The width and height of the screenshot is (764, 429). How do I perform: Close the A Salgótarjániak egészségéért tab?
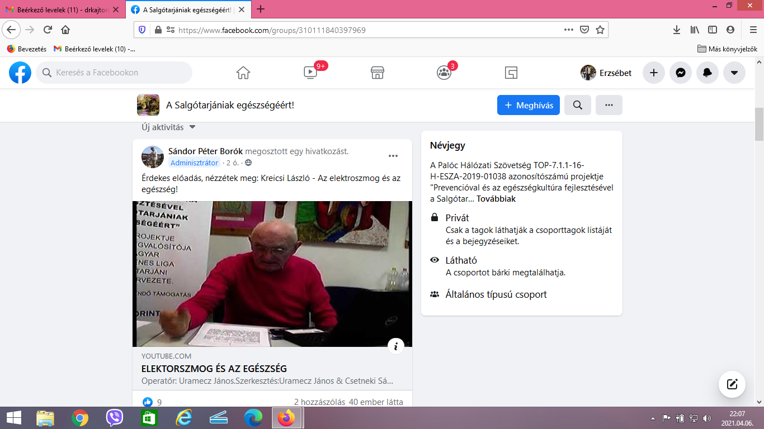(242, 9)
